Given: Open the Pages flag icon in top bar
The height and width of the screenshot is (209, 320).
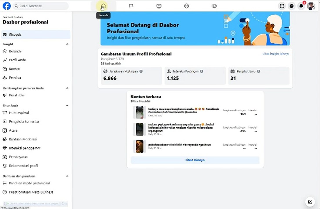Looking at the screenshot, I should (131, 6).
